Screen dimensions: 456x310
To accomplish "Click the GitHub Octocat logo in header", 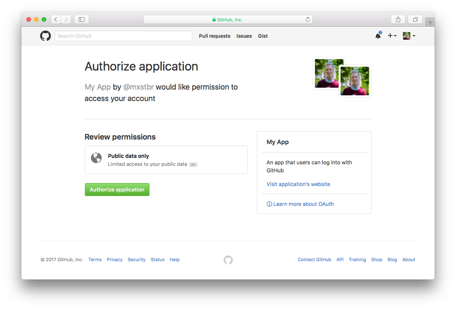I will [x=45, y=36].
